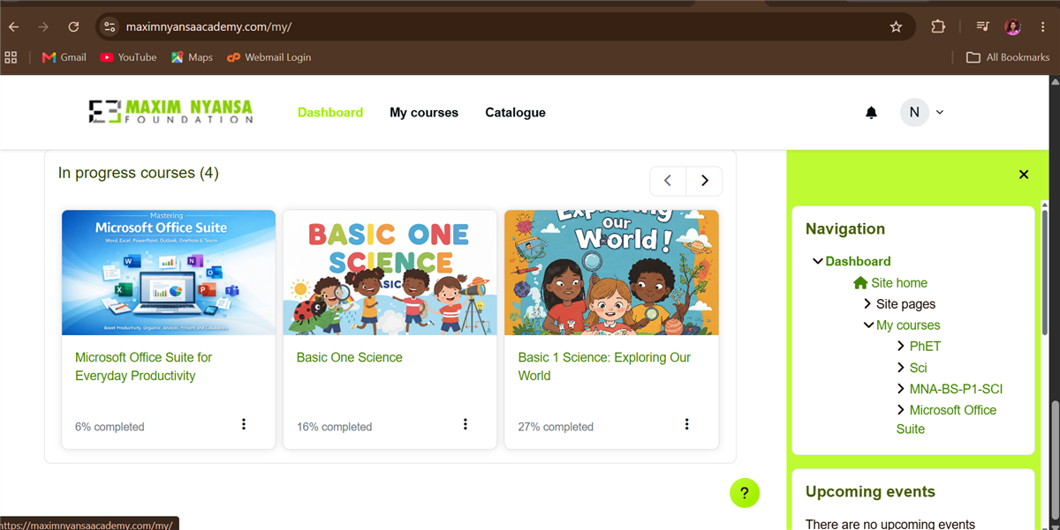
Task: Click the browser back arrow
Action: pyautogui.click(x=13, y=27)
